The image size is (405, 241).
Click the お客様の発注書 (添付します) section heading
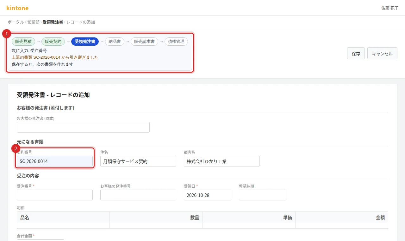(46, 108)
